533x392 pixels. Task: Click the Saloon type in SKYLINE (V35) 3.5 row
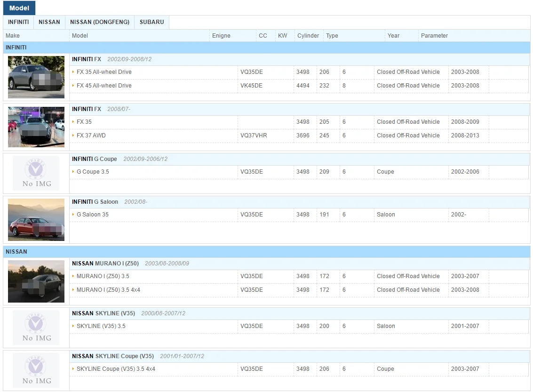[386, 326]
